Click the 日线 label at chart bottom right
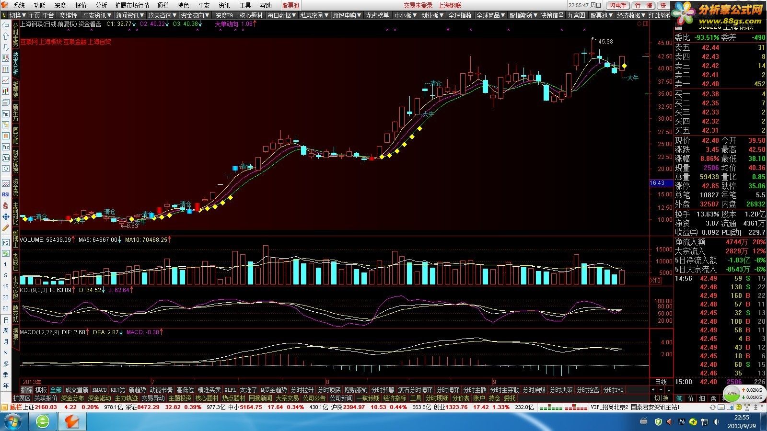The height and width of the screenshot is (431, 767). tap(661, 382)
